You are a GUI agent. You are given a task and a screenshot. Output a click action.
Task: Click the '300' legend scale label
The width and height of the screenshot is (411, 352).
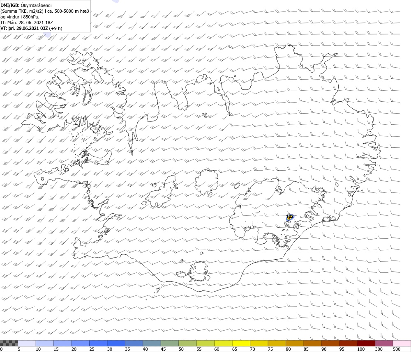tap(379, 349)
